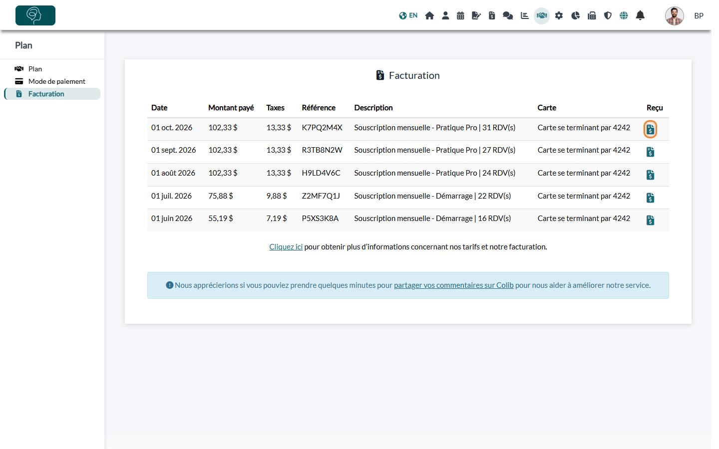
Task: Open the BP user profile menu
Action: coord(699,16)
